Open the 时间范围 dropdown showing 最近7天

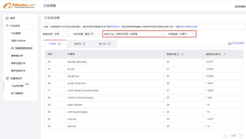92,34
